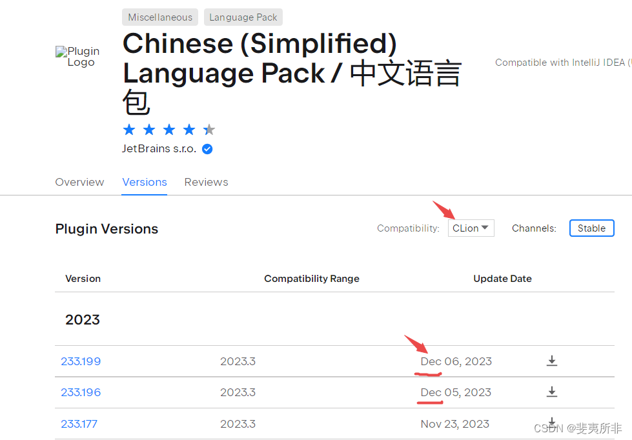Click the Nov 23, 2023 date
632x440 pixels.
[454, 424]
